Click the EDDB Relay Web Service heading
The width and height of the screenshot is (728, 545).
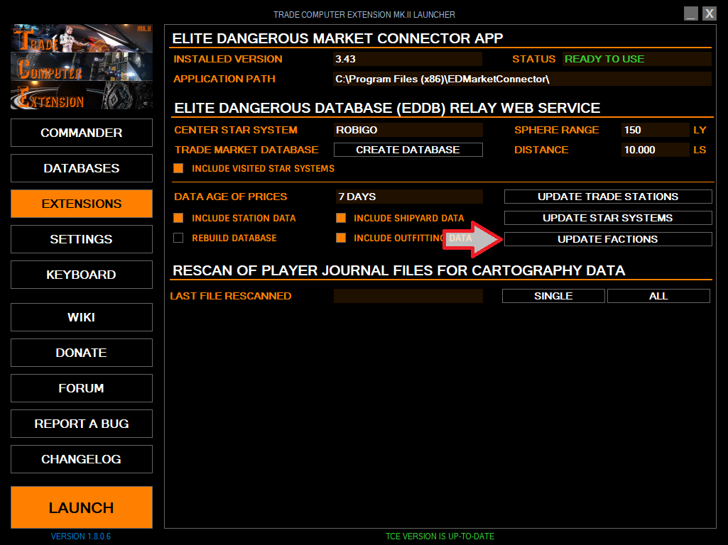click(x=387, y=108)
